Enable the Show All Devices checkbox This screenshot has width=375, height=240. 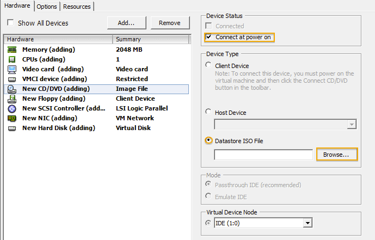[x=10, y=23]
